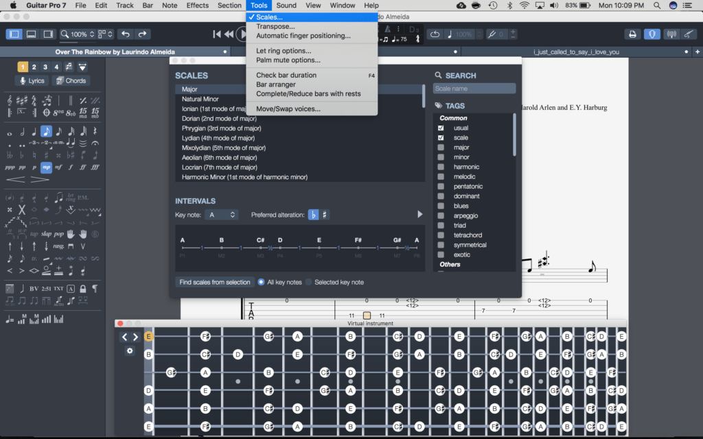Apply the pop effect

59,234
